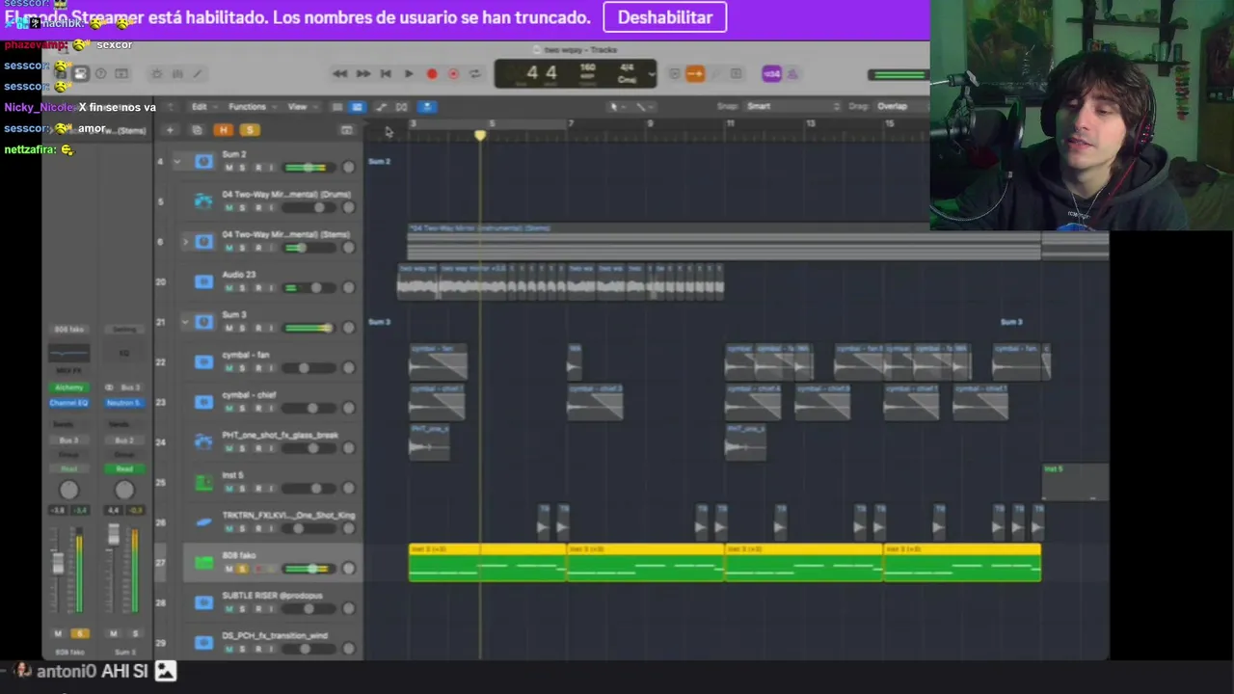Open the track header configuration icon

pyautogui.click(x=347, y=130)
